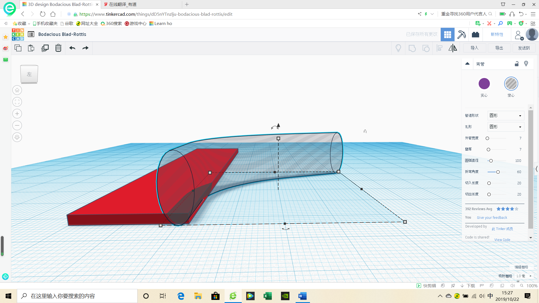Image resolution: width=539 pixels, height=303 pixels.
Task: Open the user profile avatar
Action: (532, 35)
